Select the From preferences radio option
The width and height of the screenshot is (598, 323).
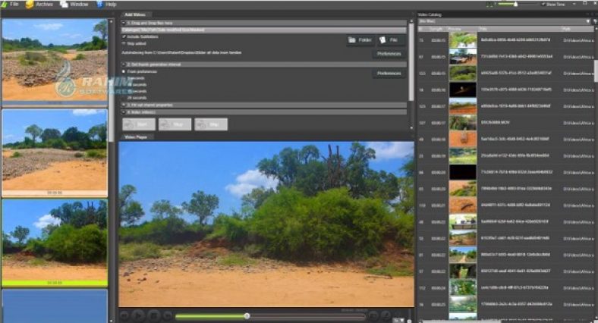tap(124, 71)
